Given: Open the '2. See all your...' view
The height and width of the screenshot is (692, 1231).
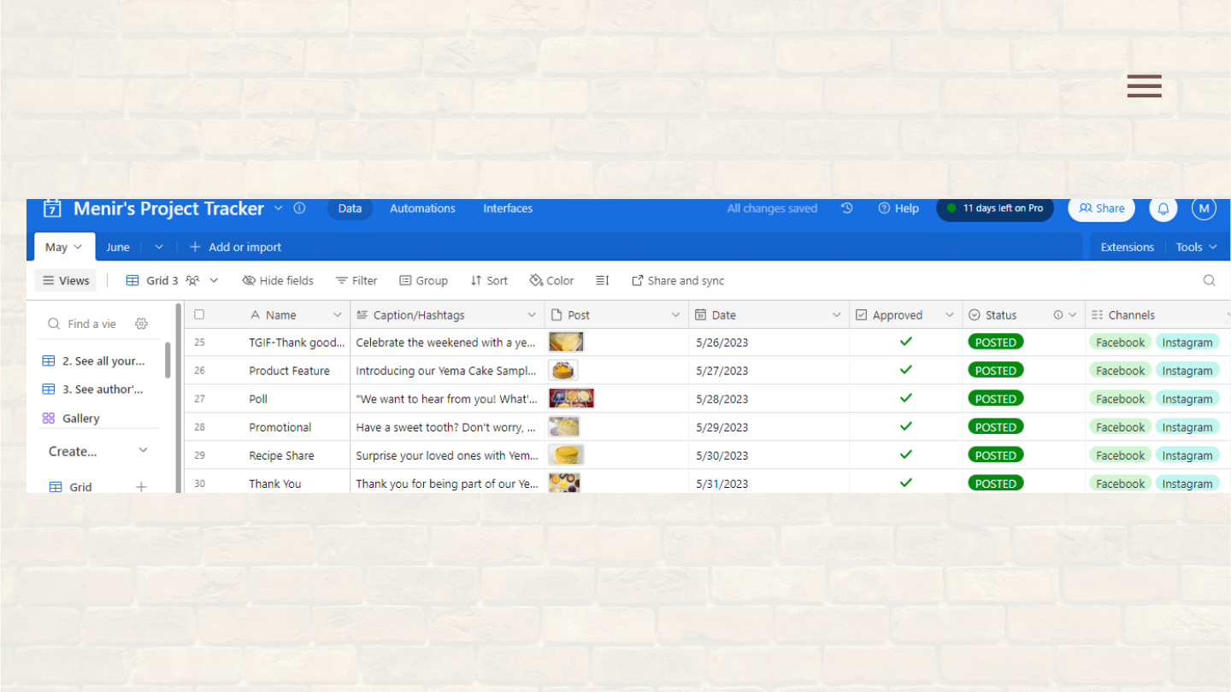Looking at the screenshot, I should coord(94,361).
